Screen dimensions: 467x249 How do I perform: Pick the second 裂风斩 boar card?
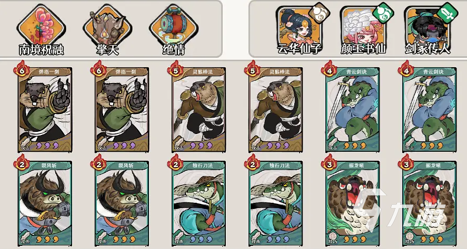[x=122, y=203]
